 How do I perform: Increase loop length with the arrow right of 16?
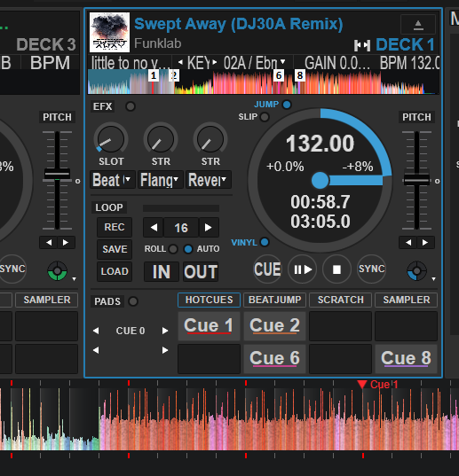point(209,228)
